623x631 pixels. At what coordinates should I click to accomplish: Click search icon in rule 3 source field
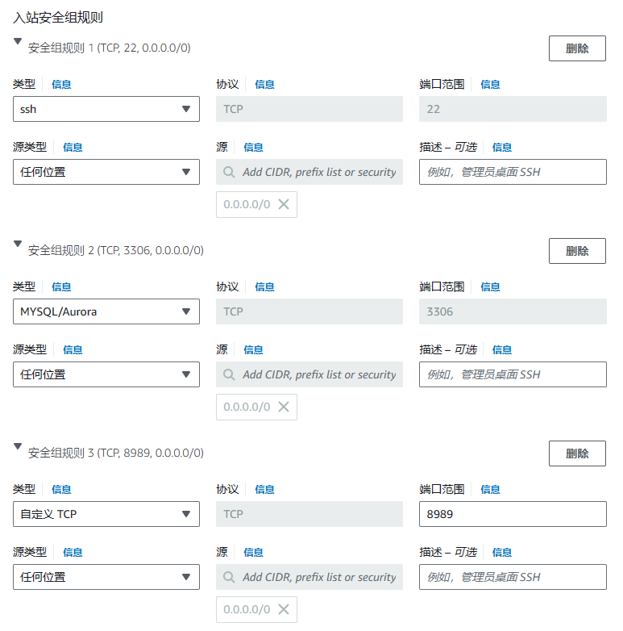(229, 577)
